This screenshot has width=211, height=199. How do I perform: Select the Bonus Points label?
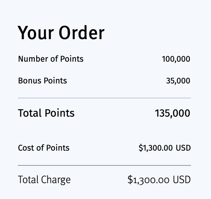[x=42, y=81]
